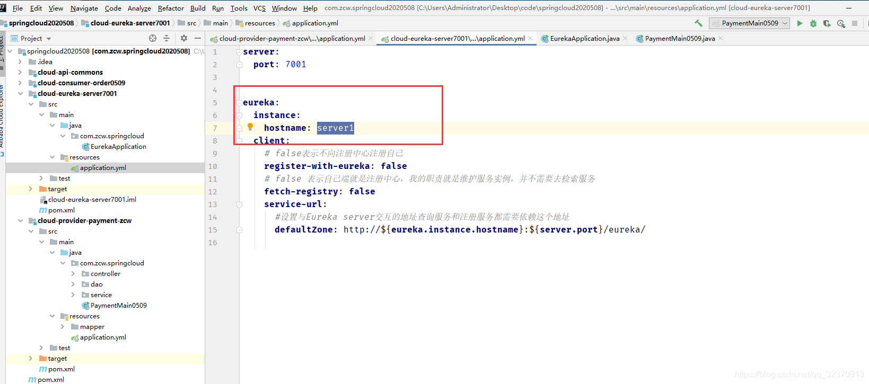Close the EurekaApplication.java tab

pyautogui.click(x=625, y=38)
